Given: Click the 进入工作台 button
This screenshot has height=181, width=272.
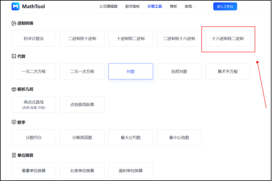Looking at the screenshot, I should pos(225,6).
